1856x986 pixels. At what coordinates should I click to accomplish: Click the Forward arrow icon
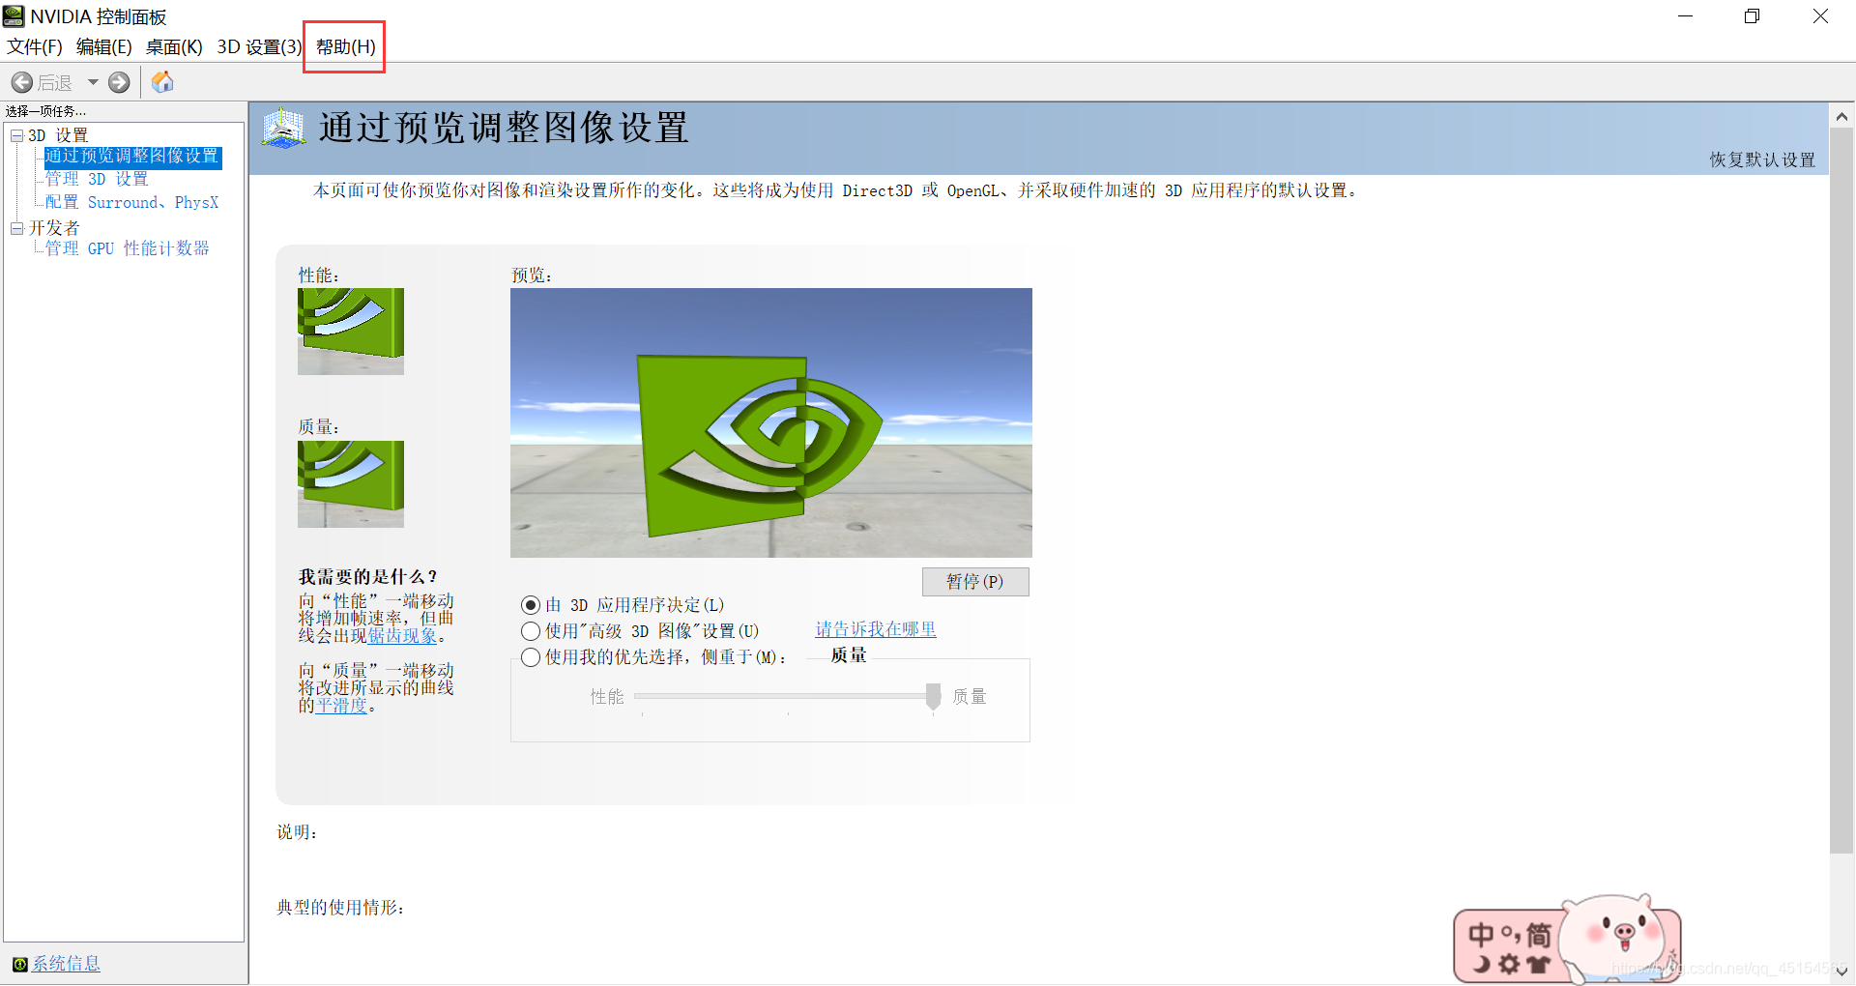pos(119,82)
